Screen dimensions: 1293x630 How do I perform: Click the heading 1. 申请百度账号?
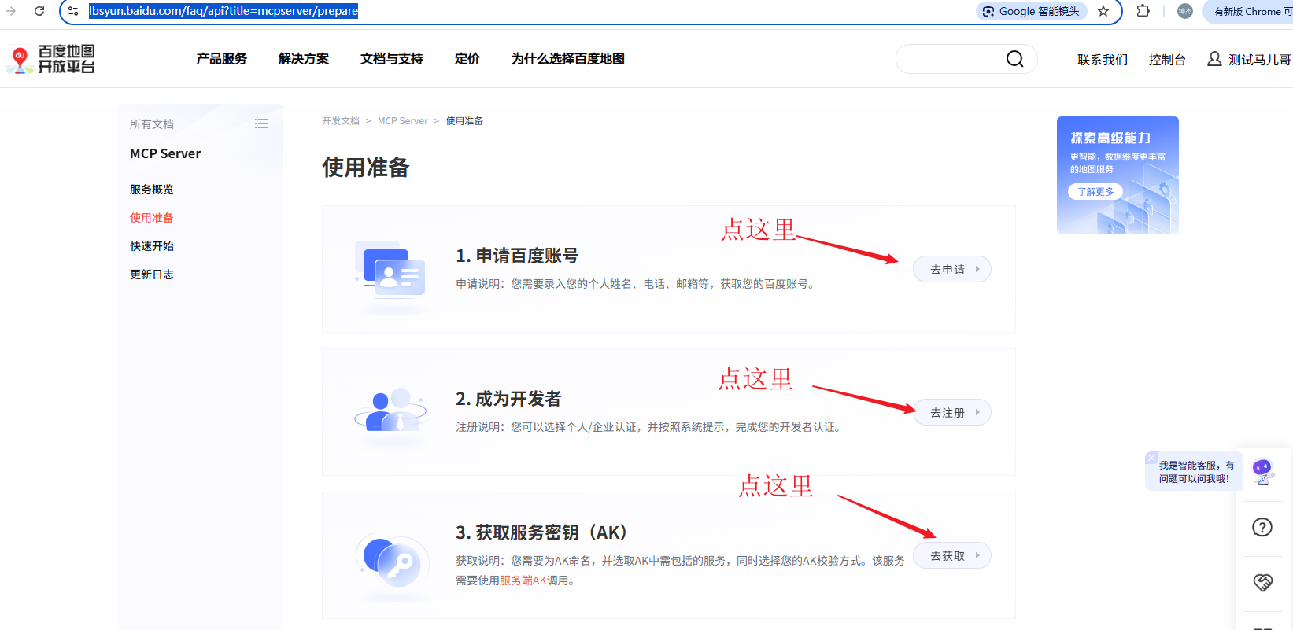pos(517,256)
